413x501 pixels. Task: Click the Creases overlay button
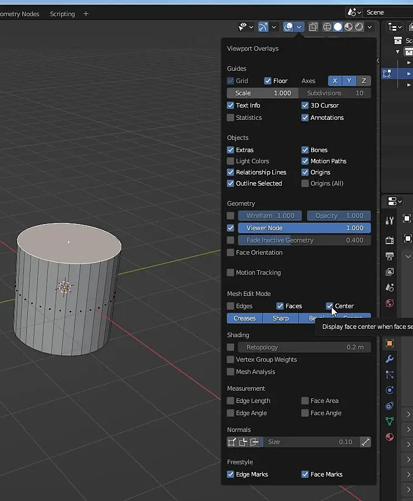244,318
